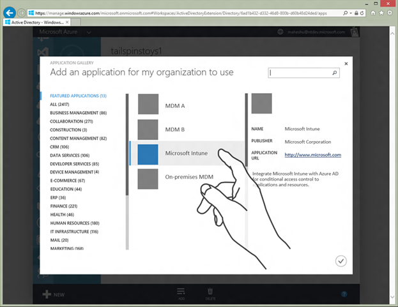Select the ALL (2417) category
This screenshot has width=398, height=307.
[59, 104]
